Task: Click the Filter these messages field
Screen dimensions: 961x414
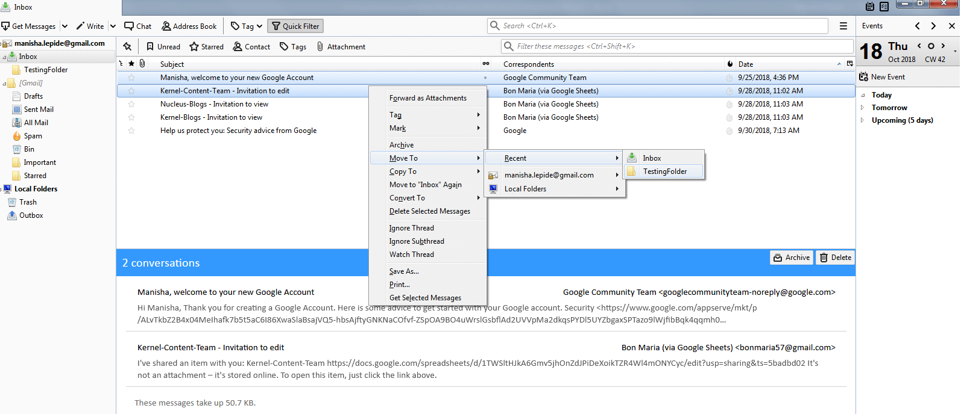Action: pyautogui.click(x=677, y=46)
